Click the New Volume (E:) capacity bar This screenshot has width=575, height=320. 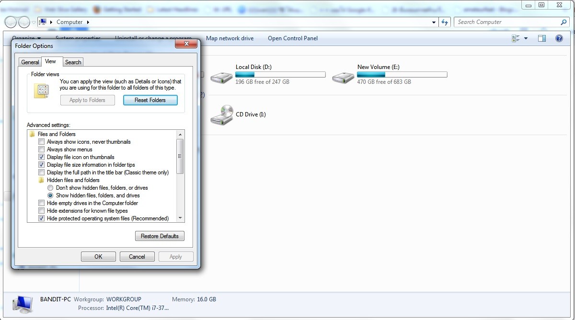pos(402,75)
